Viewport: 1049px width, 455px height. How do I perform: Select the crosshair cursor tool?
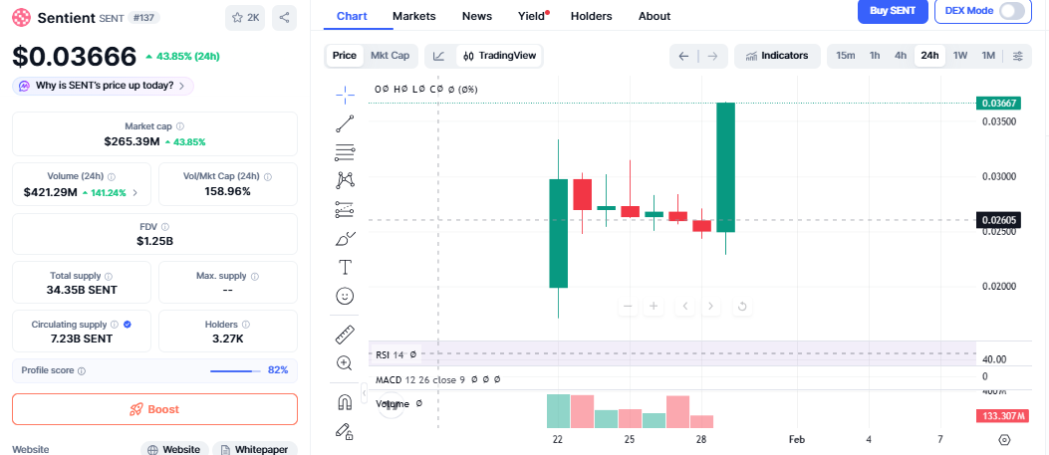345,95
